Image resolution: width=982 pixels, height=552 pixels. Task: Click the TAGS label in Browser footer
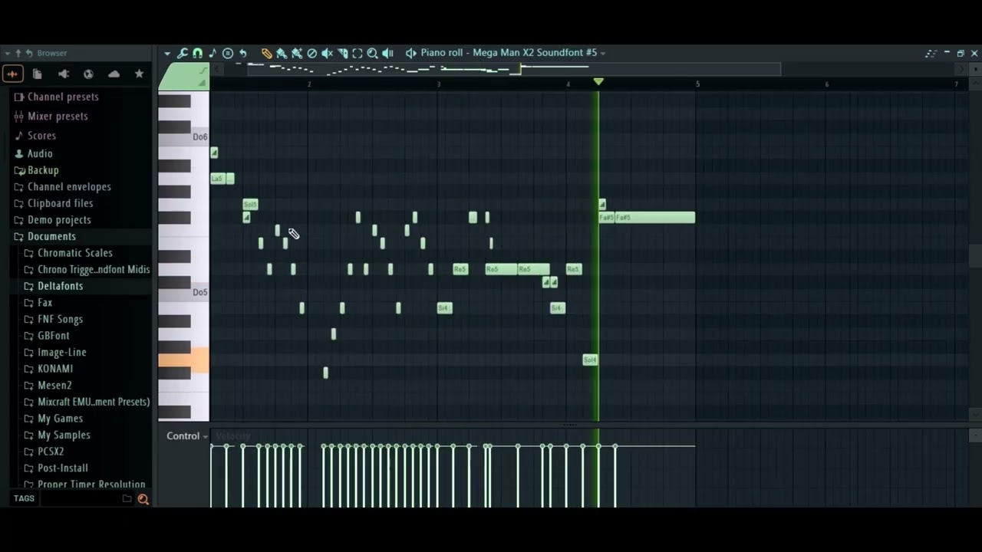[x=24, y=498]
